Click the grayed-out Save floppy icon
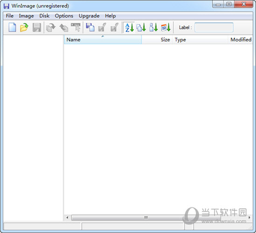 point(37,27)
